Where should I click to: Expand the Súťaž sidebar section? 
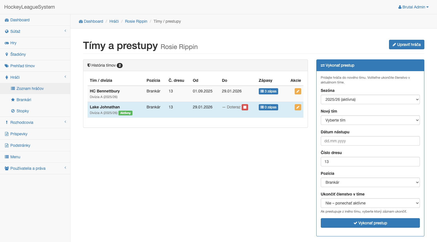tap(35, 31)
